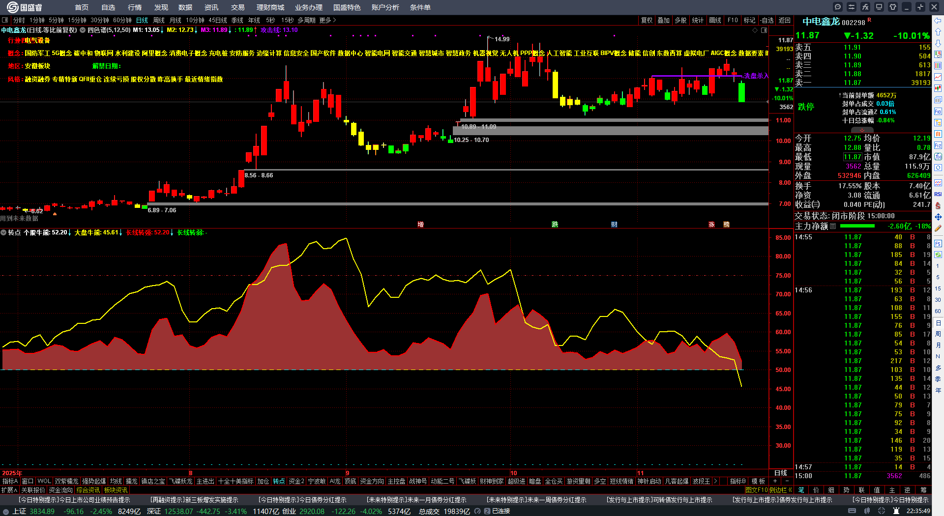Click the 图文F10 link
The image size is (944, 516).
756,490
